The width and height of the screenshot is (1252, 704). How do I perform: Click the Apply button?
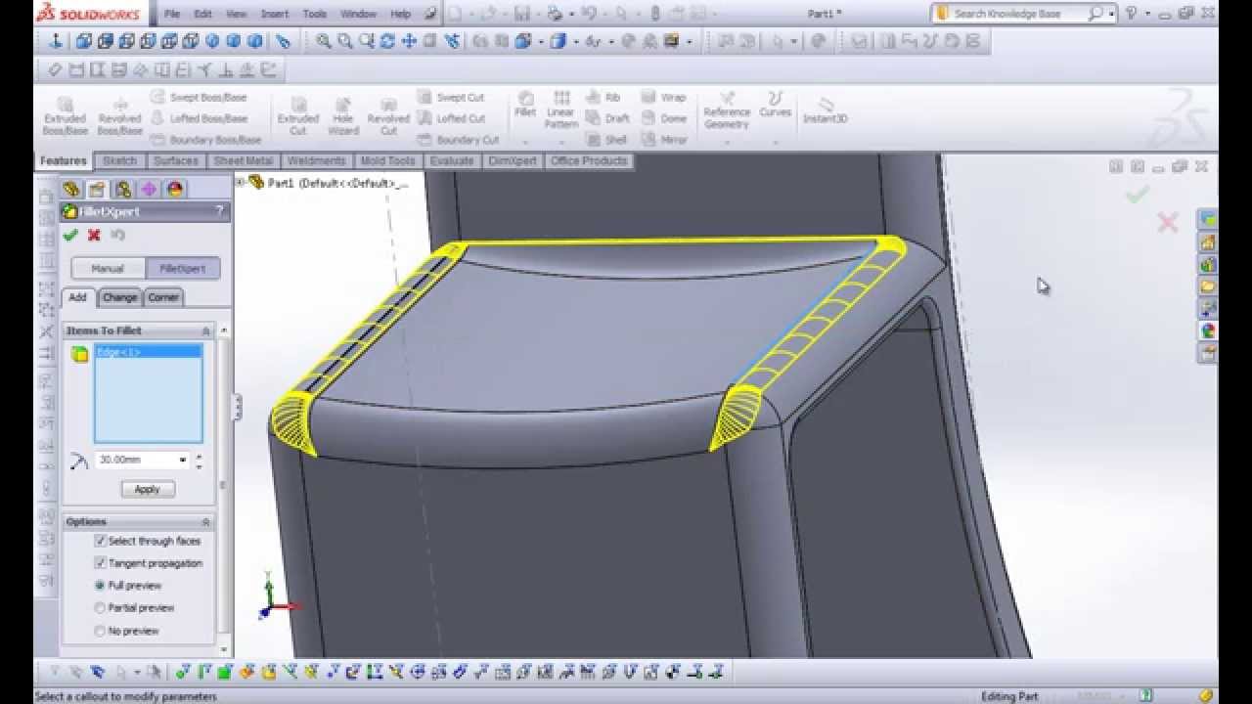point(148,489)
